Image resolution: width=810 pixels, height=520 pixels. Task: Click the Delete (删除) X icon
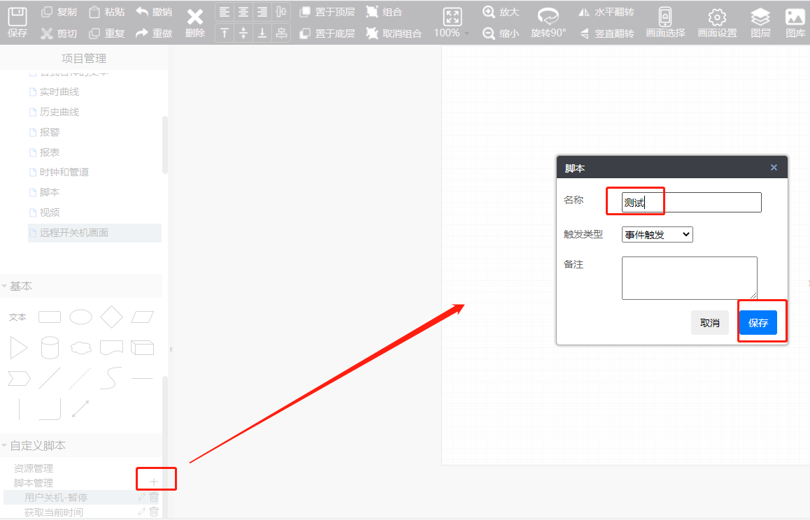pos(195,17)
